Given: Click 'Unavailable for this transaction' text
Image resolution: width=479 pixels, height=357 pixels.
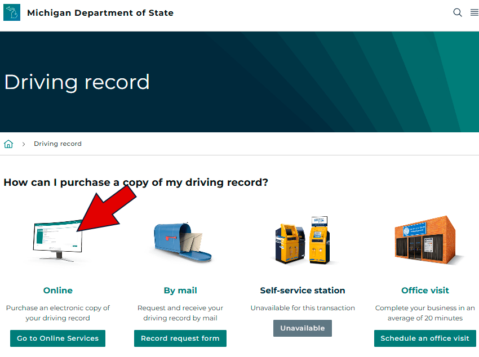Looking at the screenshot, I should 303,308.
